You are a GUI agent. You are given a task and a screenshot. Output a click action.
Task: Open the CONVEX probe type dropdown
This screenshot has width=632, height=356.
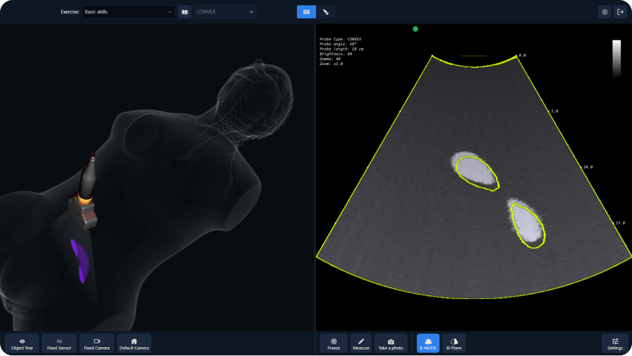pyautogui.click(x=225, y=11)
